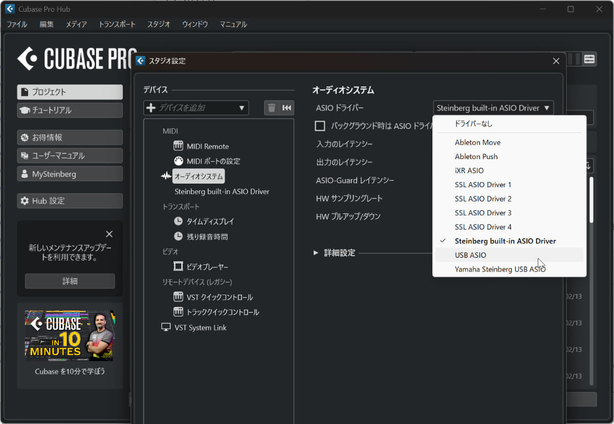Viewport: 614px width, 424px height.
Task: Close the スタジオ設定 dialog
Action: coord(556,61)
